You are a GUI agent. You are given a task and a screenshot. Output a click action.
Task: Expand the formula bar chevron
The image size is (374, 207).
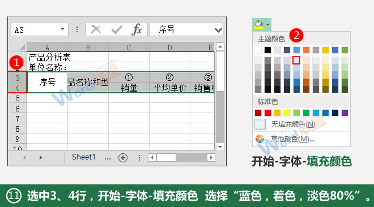[218, 30]
